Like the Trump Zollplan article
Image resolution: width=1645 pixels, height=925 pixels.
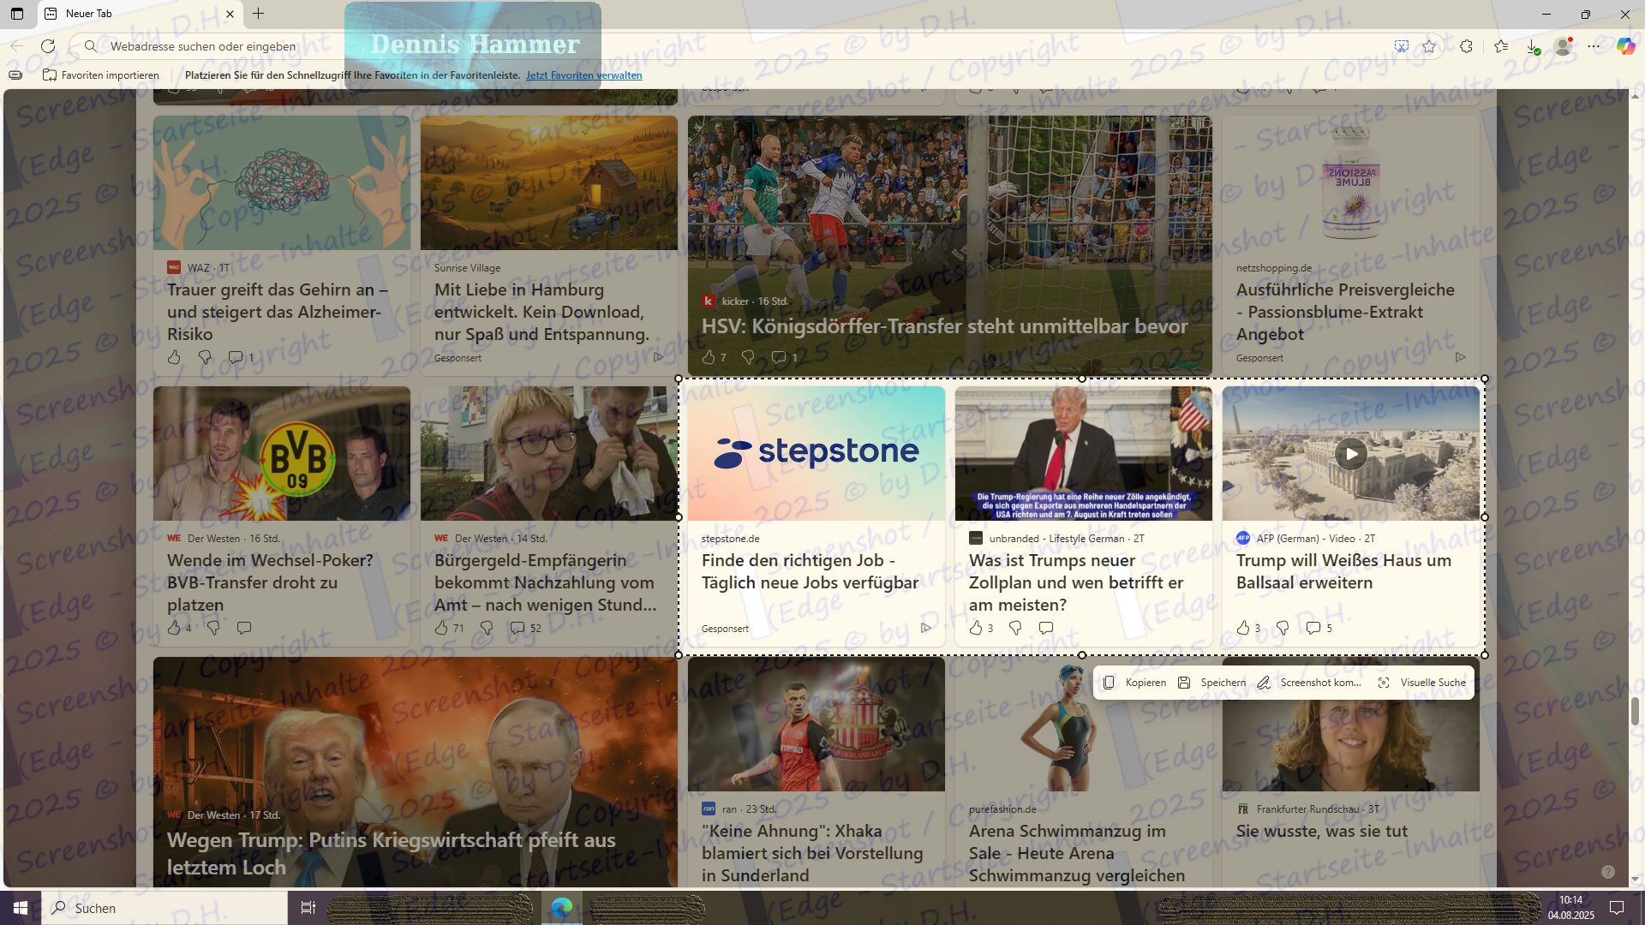pyautogui.click(x=976, y=628)
